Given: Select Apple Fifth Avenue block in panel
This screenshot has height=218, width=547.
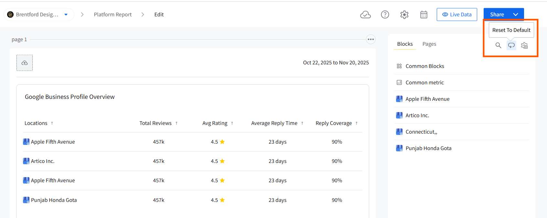Looking at the screenshot, I should tap(462, 99).
